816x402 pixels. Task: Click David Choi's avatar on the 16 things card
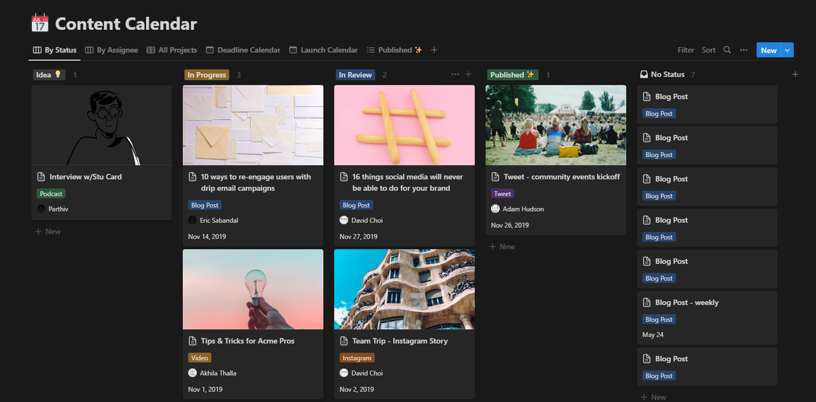pyautogui.click(x=344, y=220)
